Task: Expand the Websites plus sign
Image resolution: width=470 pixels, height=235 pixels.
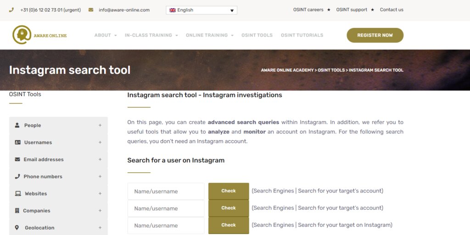Action: [x=100, y=193]
